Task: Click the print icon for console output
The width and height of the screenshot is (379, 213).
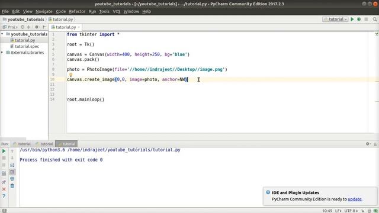Action: point(12,179)
